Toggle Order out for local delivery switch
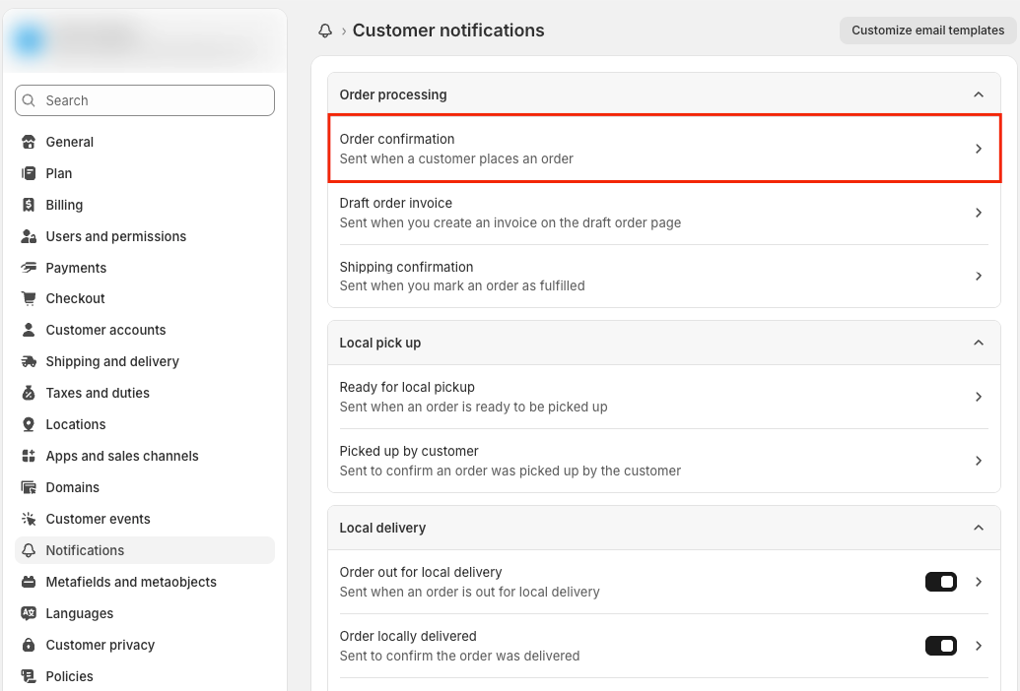 pos(940,582)
